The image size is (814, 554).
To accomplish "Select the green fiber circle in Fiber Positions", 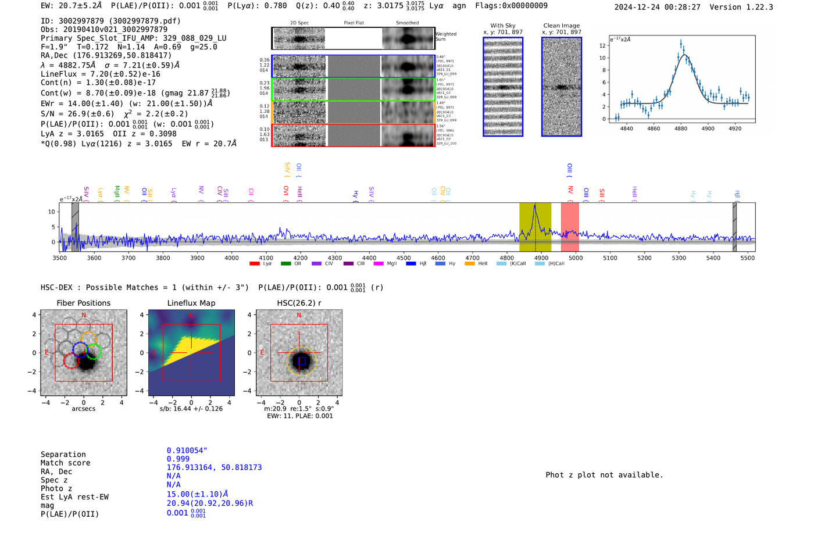I will (94, 352).
